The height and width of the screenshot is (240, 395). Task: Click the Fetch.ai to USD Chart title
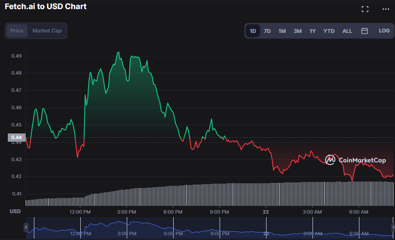(46, 6)
